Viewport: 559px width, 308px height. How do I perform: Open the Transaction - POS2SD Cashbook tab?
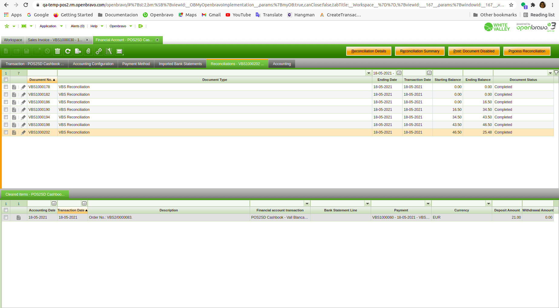click(35, 64)
